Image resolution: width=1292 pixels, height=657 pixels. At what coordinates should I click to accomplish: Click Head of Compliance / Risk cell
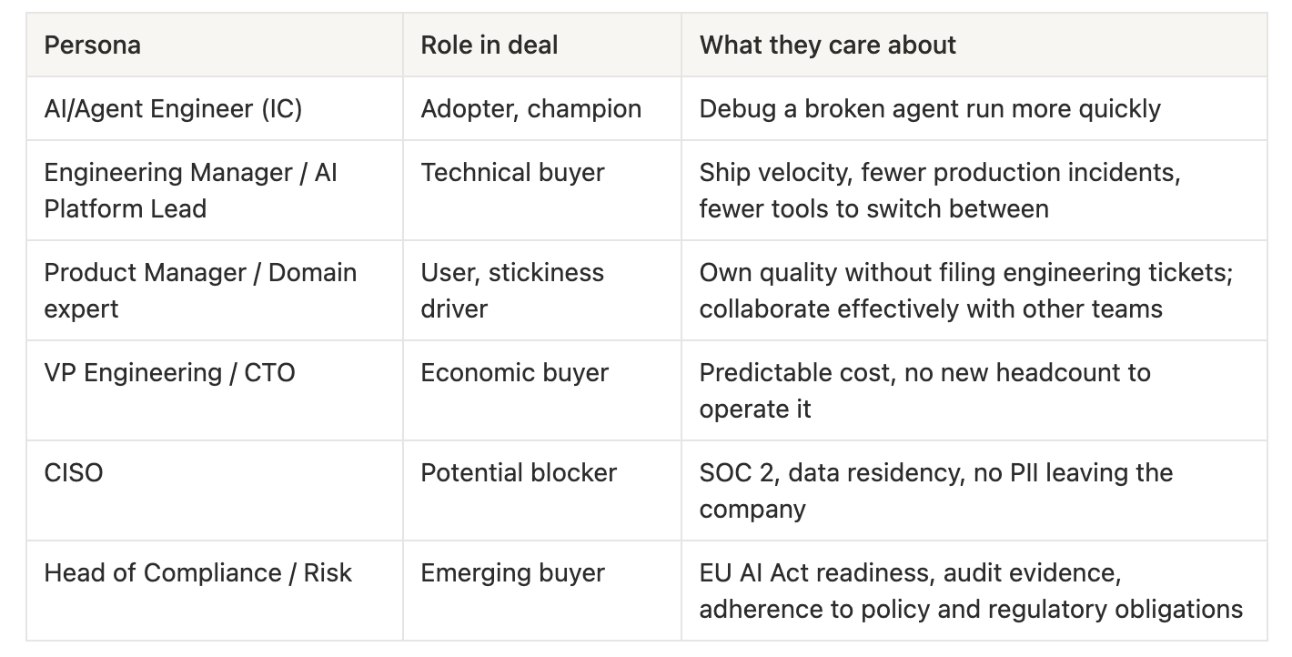pos(215,591)
